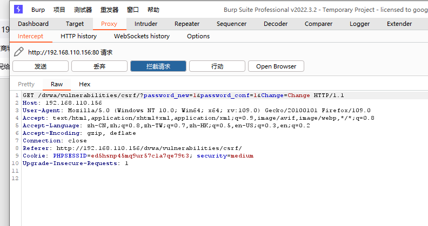Click the 丢弃 drop button
This screenshot has height=226, width=428.
pyautogui.click(x=99, y=66)
